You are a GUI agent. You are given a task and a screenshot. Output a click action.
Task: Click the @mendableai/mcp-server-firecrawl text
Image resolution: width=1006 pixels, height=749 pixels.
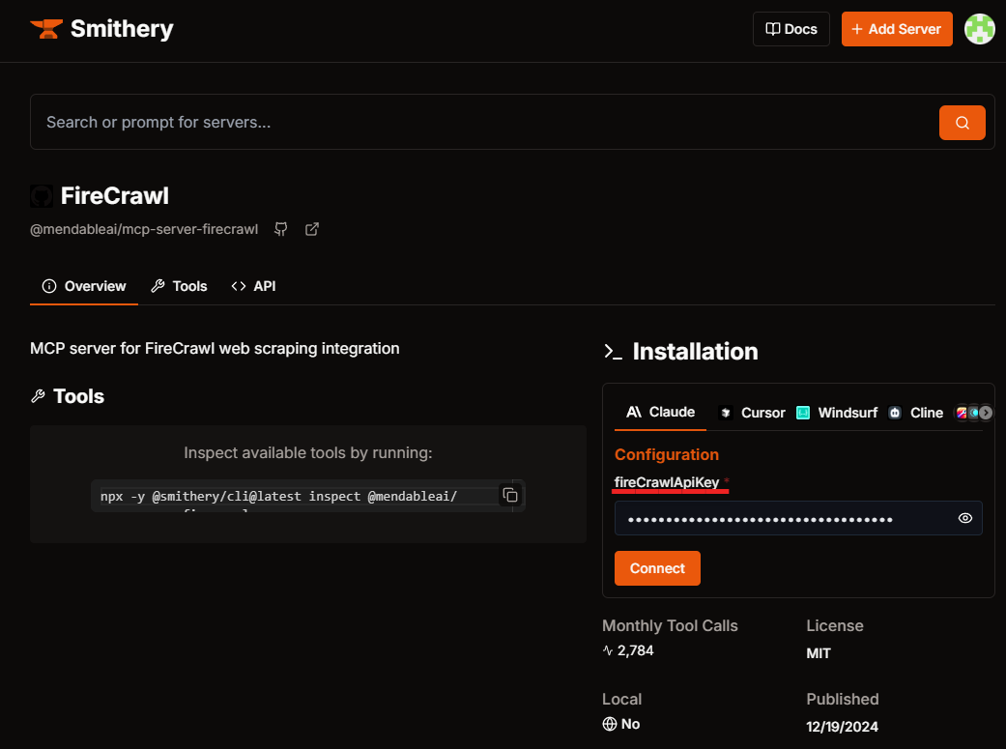[144, 229]
